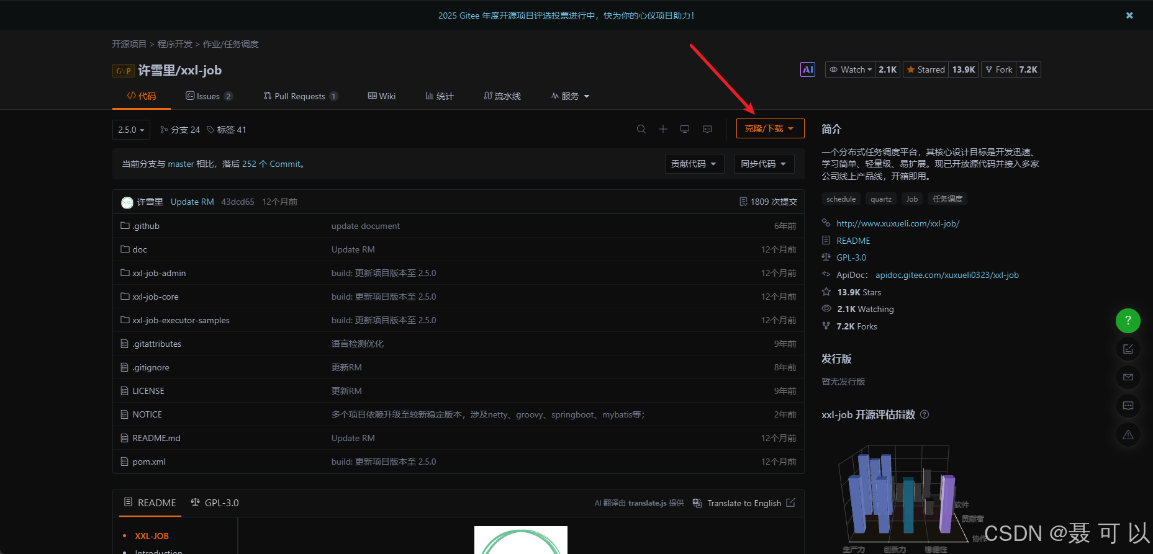Open the xxl-job-executor-samples folder
The image size is (1153, 554).
click(181, 320)
